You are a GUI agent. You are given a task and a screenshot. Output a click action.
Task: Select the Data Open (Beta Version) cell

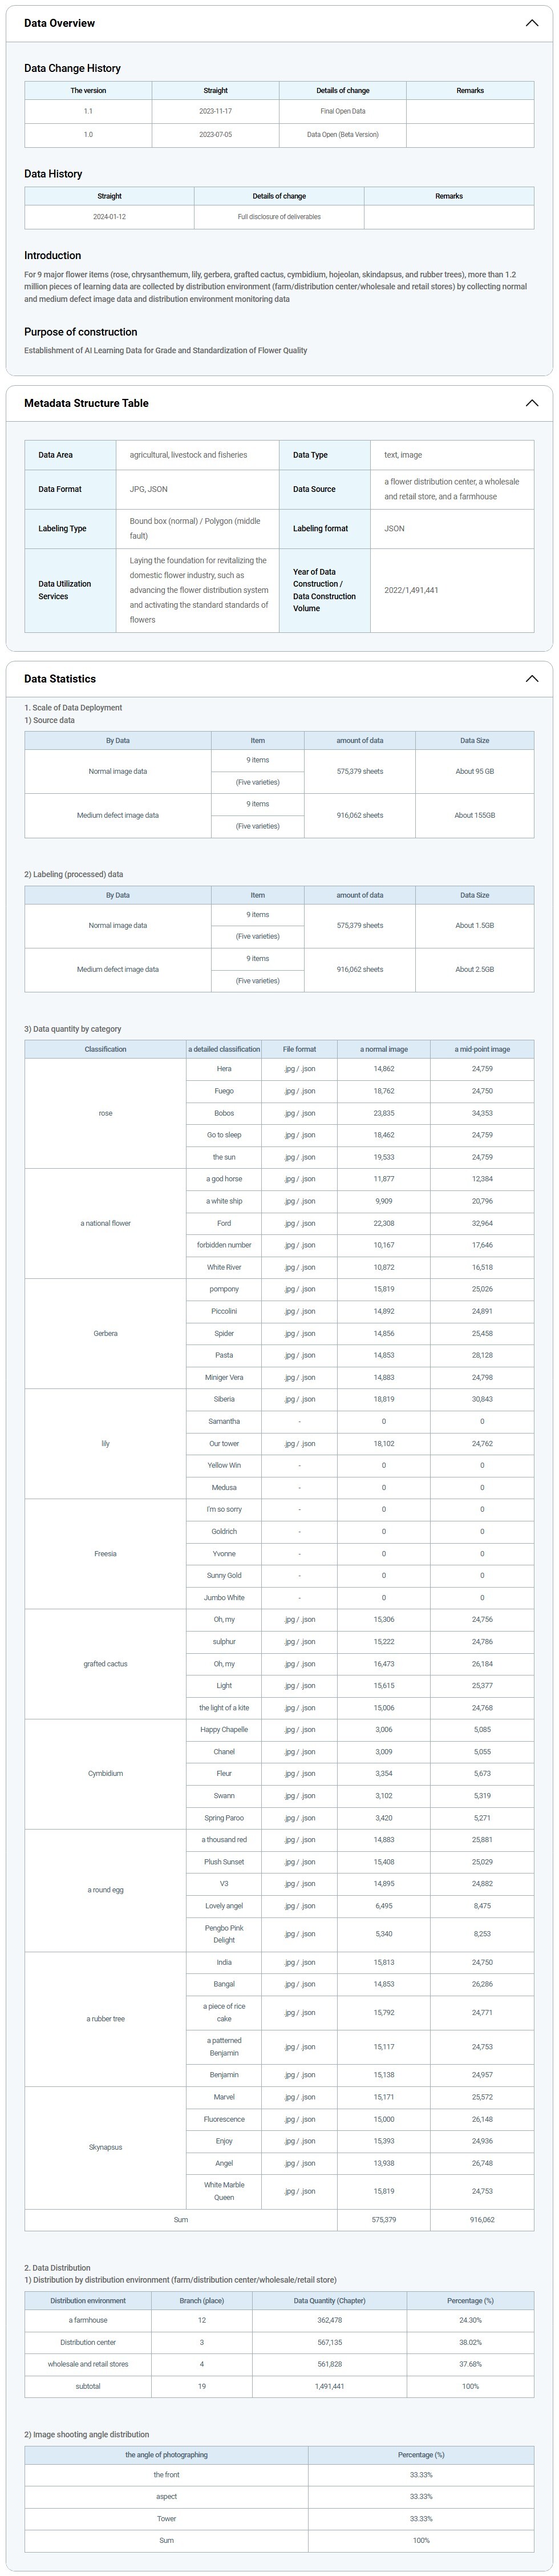point(342,134)
